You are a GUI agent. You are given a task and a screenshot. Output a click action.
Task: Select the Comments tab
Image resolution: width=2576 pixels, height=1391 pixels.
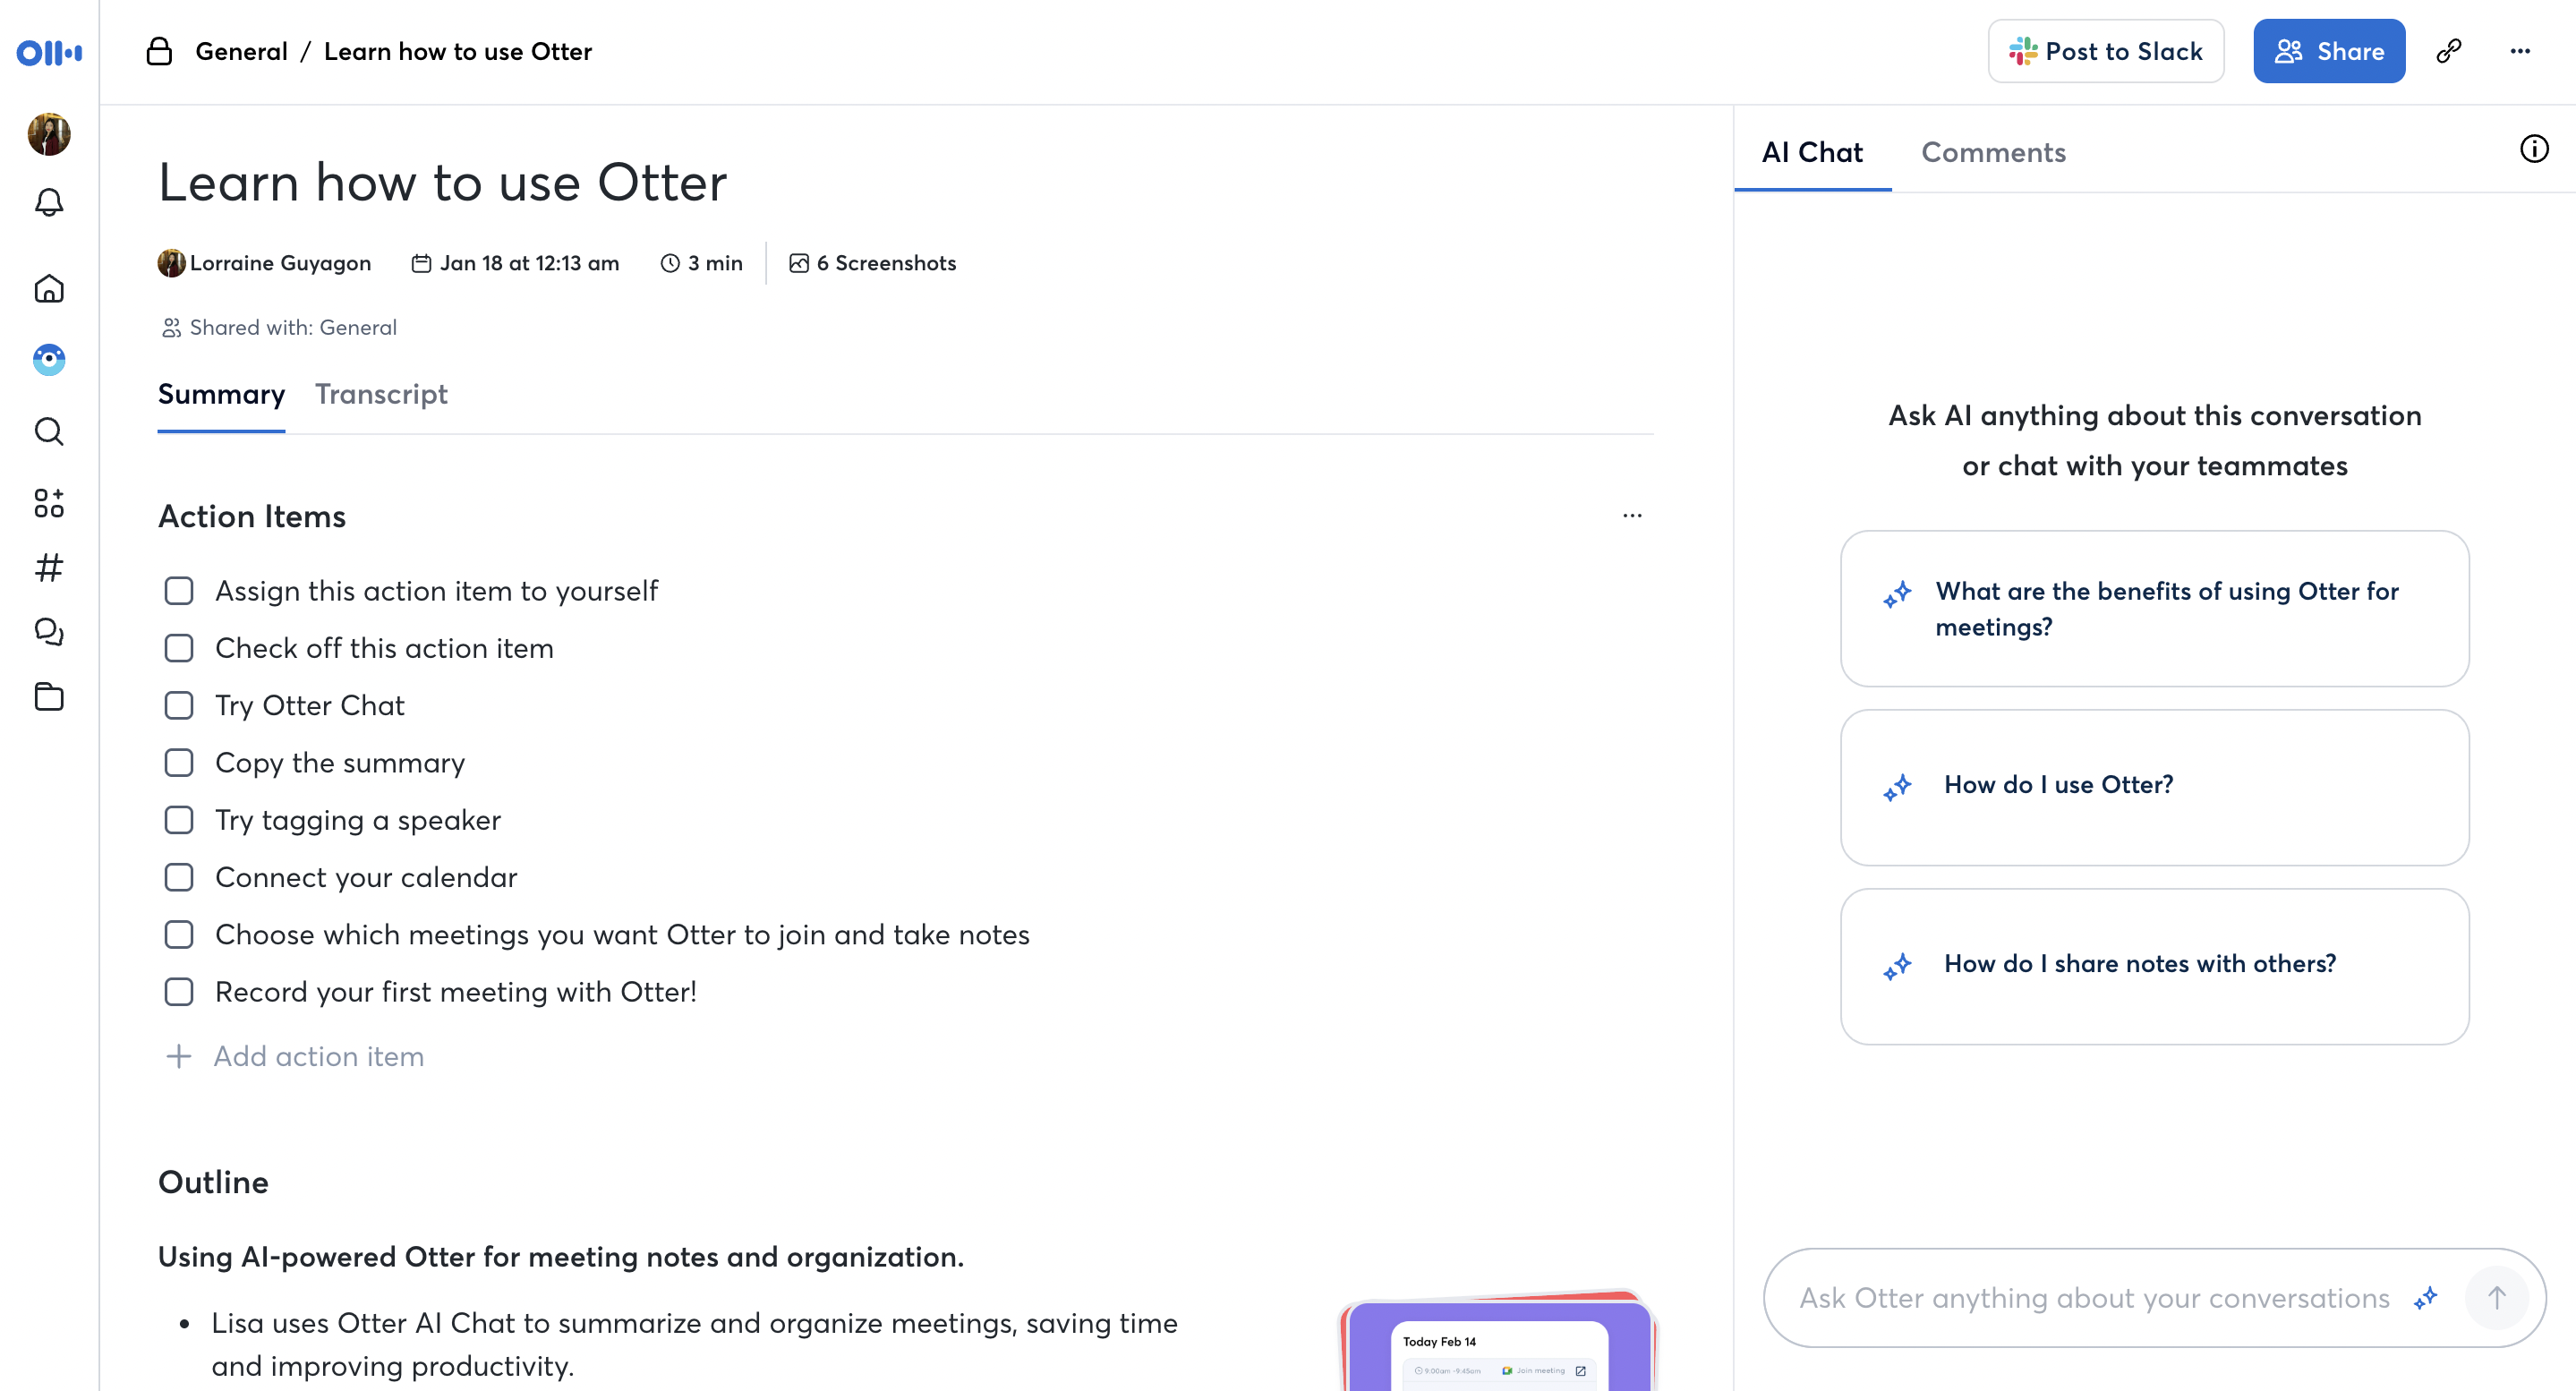coord(1993,152)
